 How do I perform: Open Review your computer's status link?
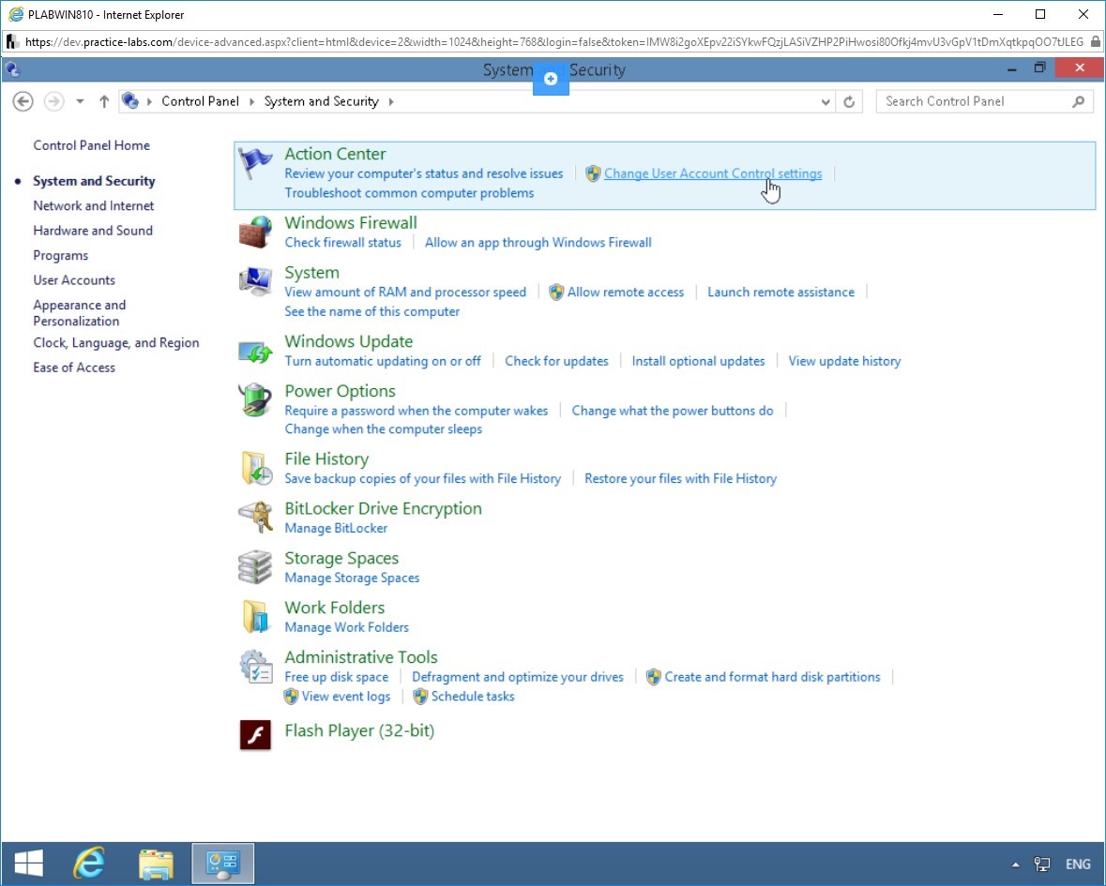coord(424,173)
